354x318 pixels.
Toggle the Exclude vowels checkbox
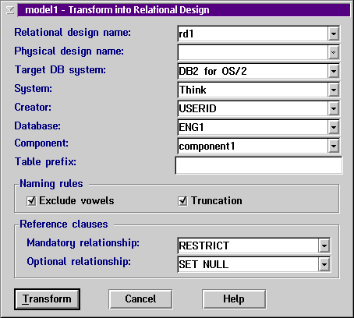(31, 201)
